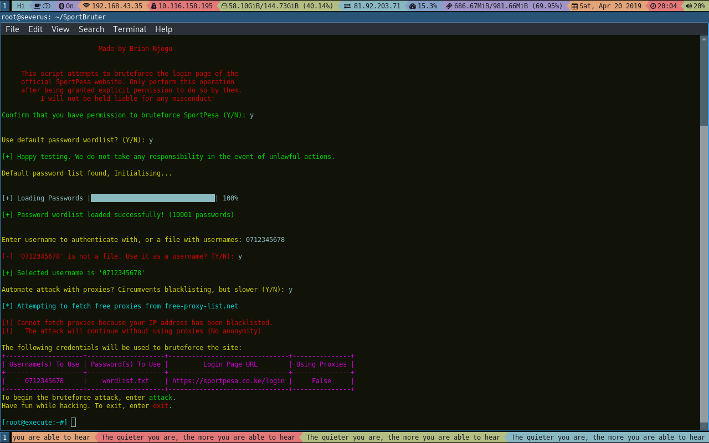709x443 pixels.
Task: Click the CPU usage value 15.3%
Action: (x=427, y=6)
